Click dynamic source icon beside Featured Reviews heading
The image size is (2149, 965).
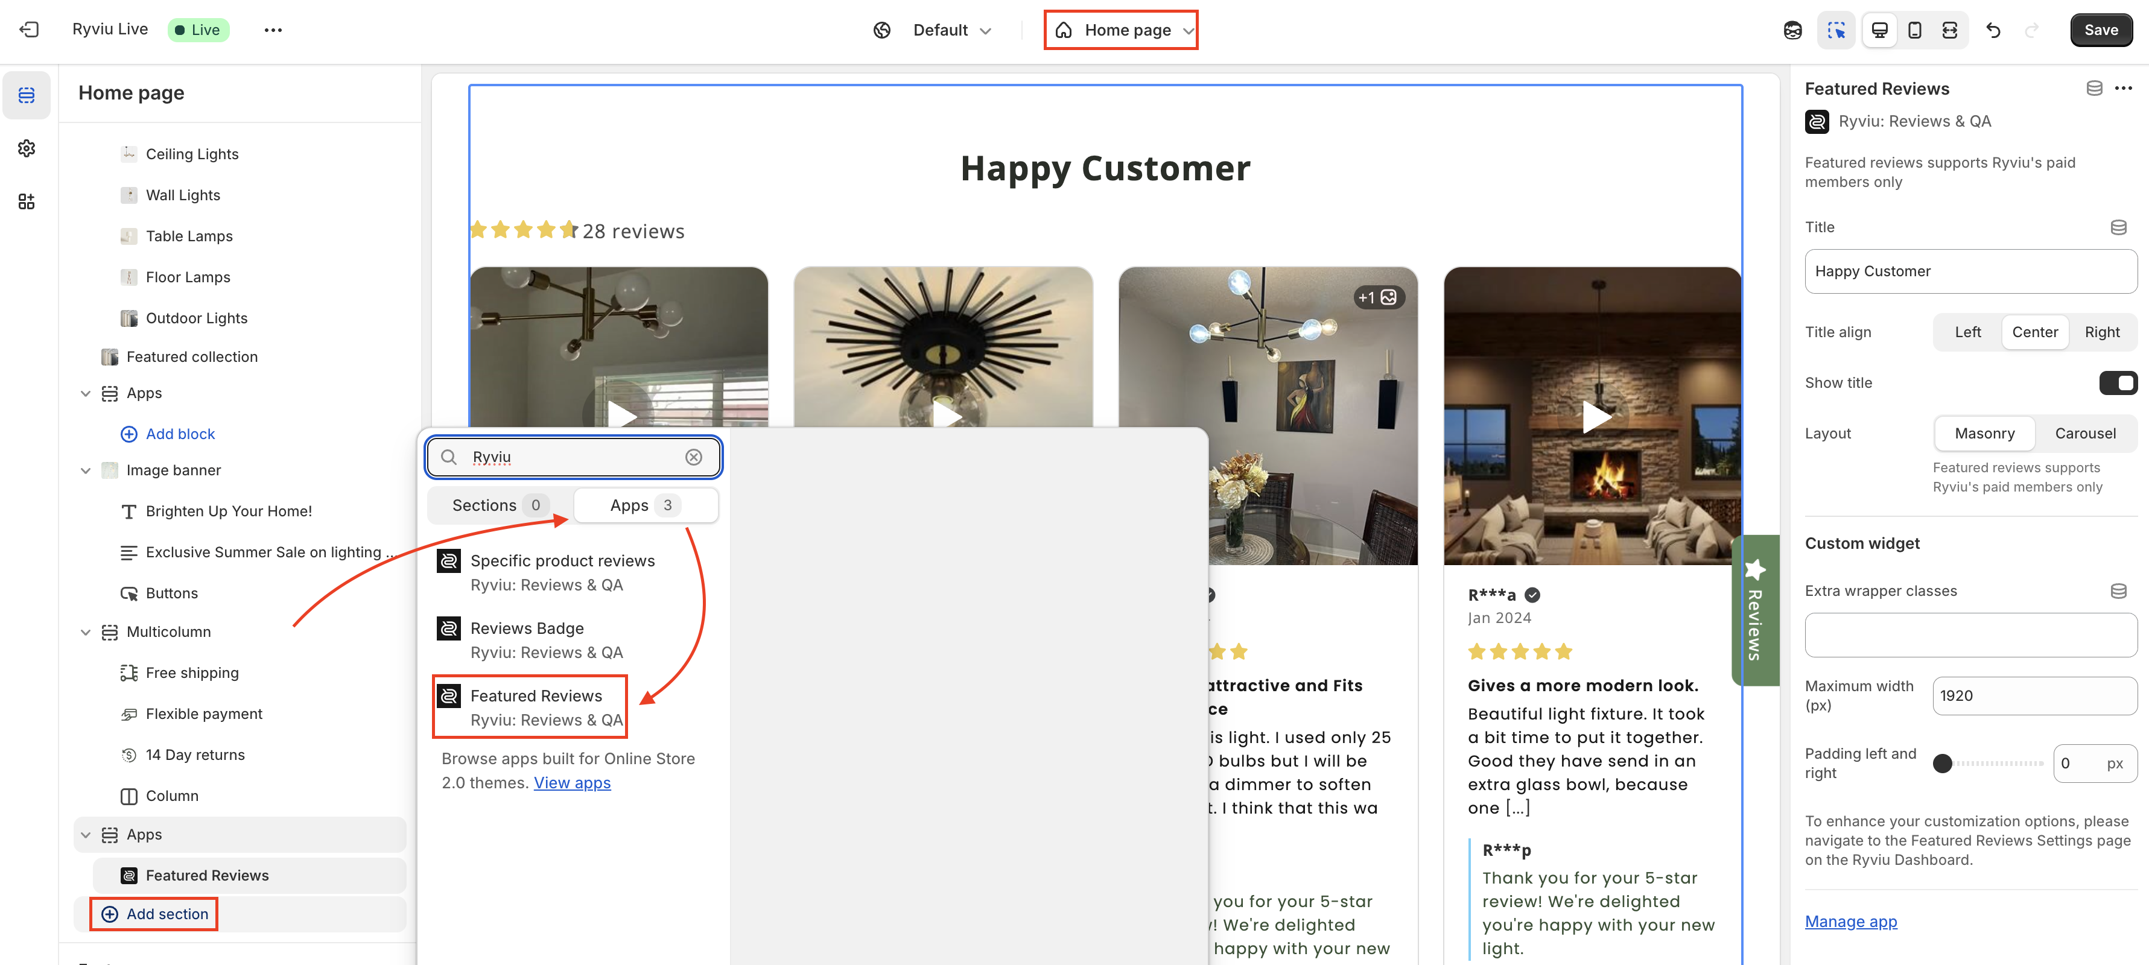point(2094,89)
